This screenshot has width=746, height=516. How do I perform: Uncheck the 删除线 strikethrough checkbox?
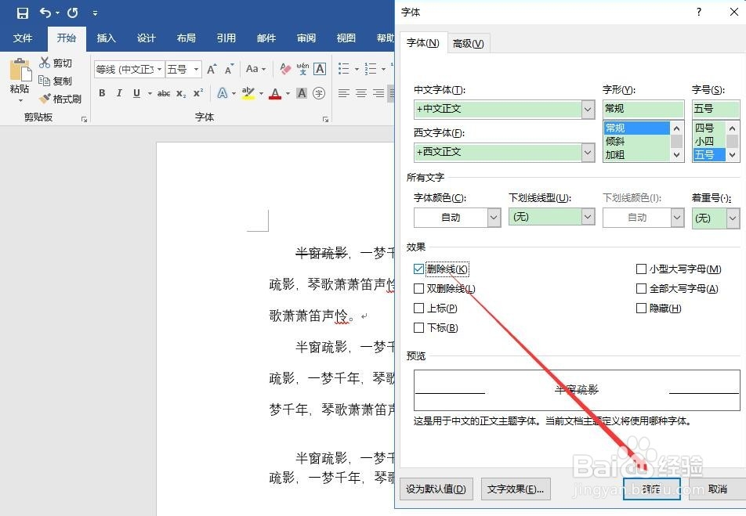(x=419, y=269)
